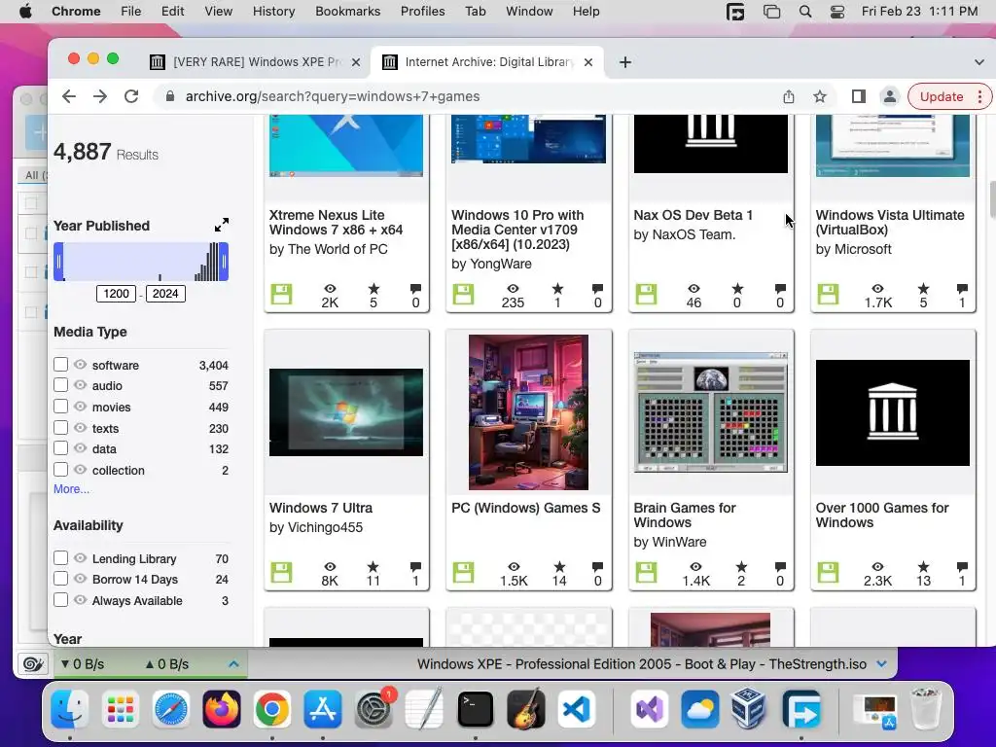Open the History menu

(x=273, y=12)
